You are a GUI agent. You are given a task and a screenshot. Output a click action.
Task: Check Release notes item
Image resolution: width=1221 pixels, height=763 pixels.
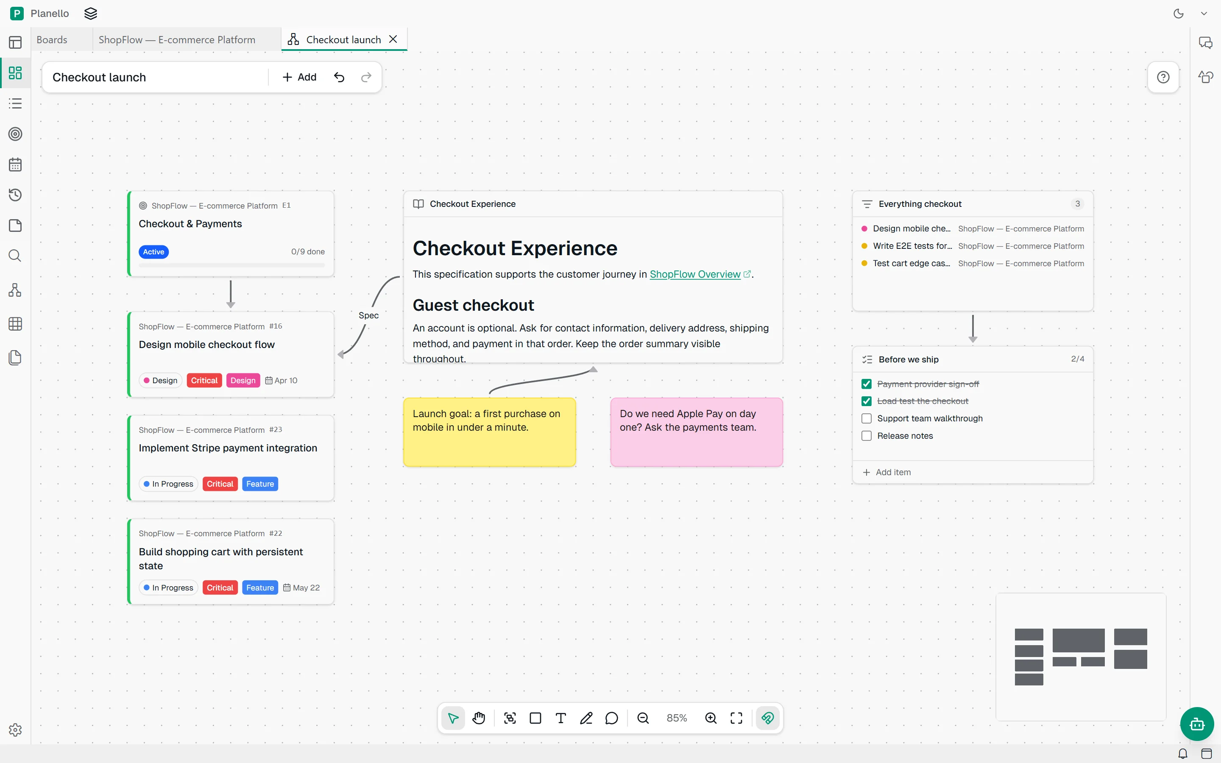(866, 435)
